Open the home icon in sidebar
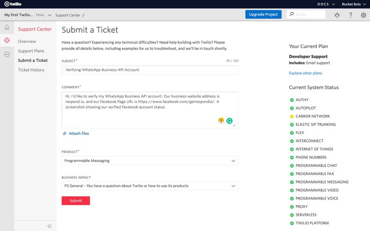 pos(7,27)
